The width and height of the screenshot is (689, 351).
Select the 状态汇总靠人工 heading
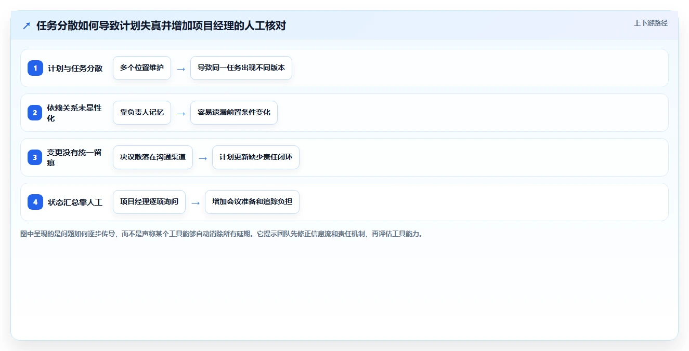click(75, 202)
